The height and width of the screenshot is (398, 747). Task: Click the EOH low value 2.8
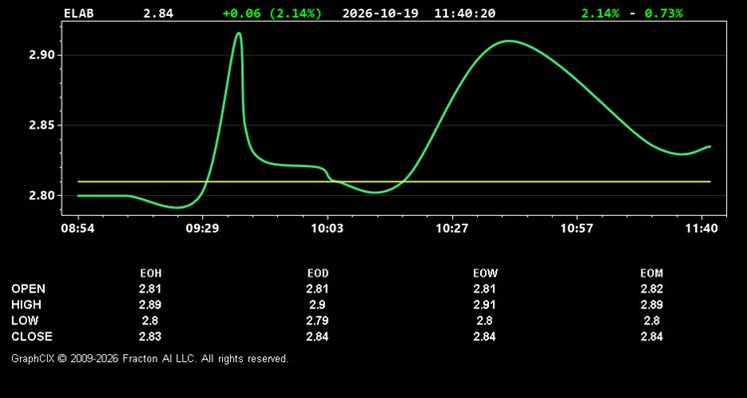(x=150, y=320)
